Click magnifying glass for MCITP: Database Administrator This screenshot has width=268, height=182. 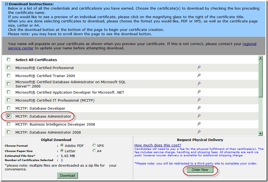pyautogui.click(x=199, y=116)
